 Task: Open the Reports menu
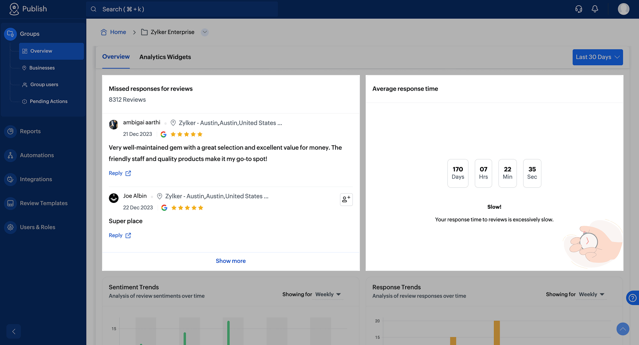coord(30,131)
